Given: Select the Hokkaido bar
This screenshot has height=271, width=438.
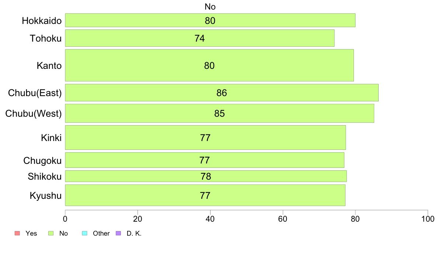Looking at the screenshot, I should (211, 20).
